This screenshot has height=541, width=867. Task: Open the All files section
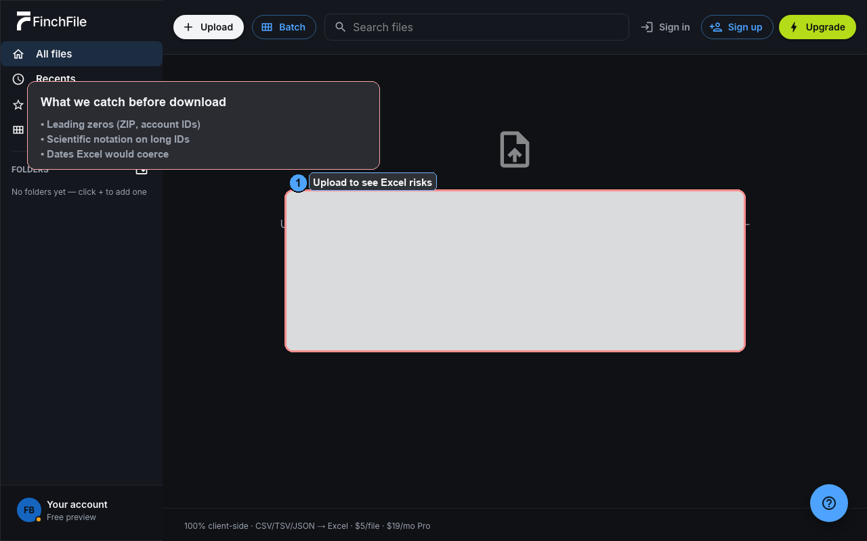pyautogui.click(x=81, y=54)
